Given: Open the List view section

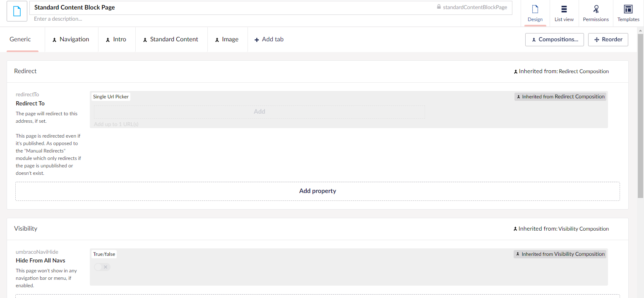Looking at the screenshot, I should point(564,13).
